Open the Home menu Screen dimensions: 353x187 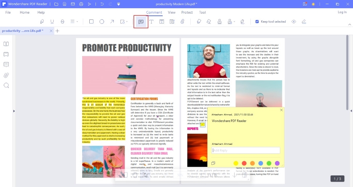[25, 12]
